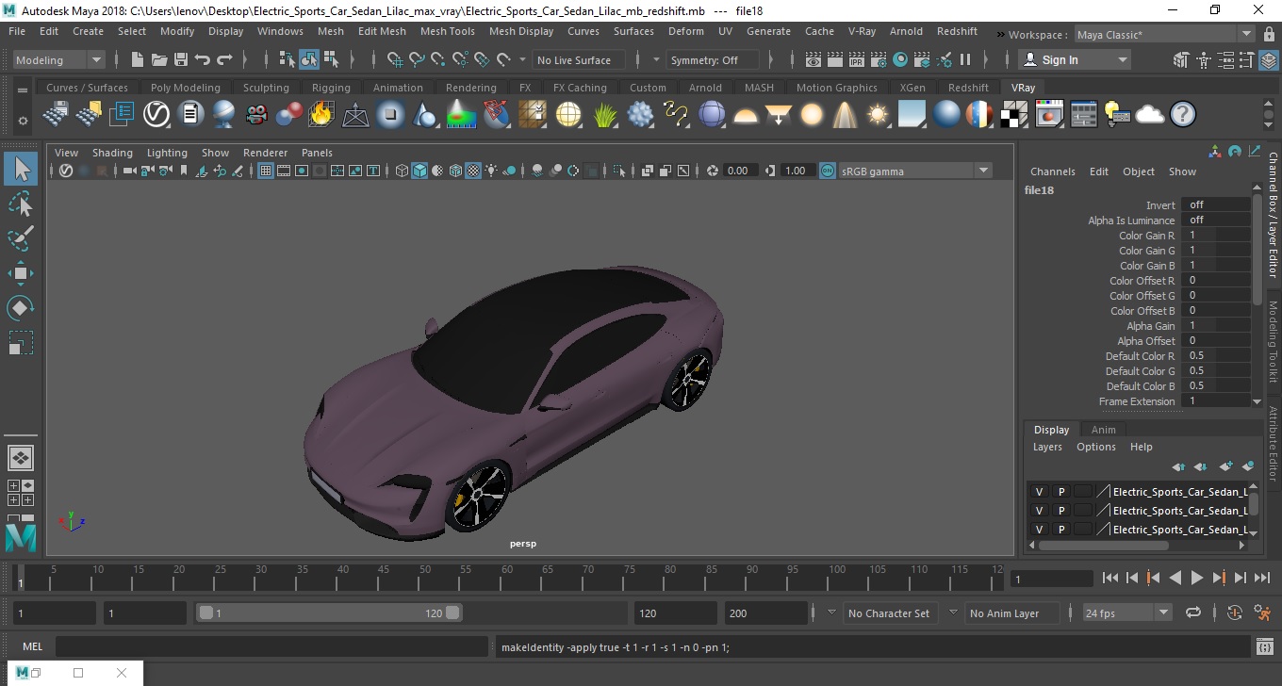Click frame 60 on the time slider

tap(506, 579)
